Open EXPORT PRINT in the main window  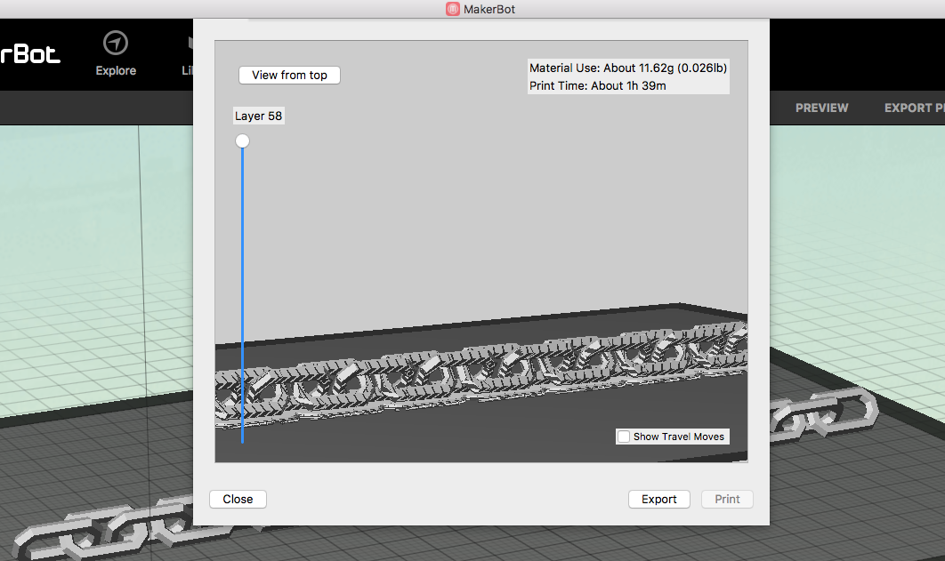(x=914, y=108)
